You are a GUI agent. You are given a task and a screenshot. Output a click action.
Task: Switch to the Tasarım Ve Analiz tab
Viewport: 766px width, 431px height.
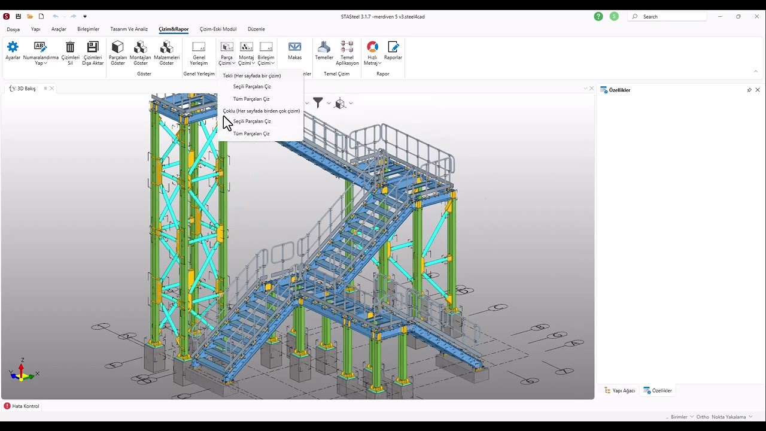[129, 29]
